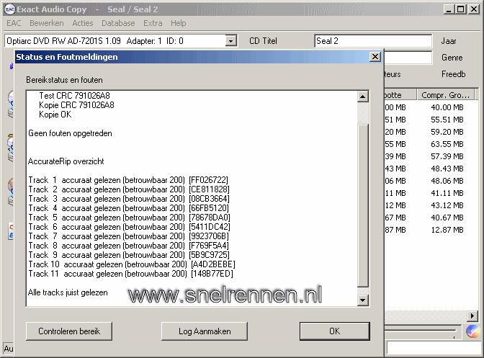The width and height of the screenshot is (484, 358).
Task: Open the Acties menu
Action: click(x=83, y=23)
